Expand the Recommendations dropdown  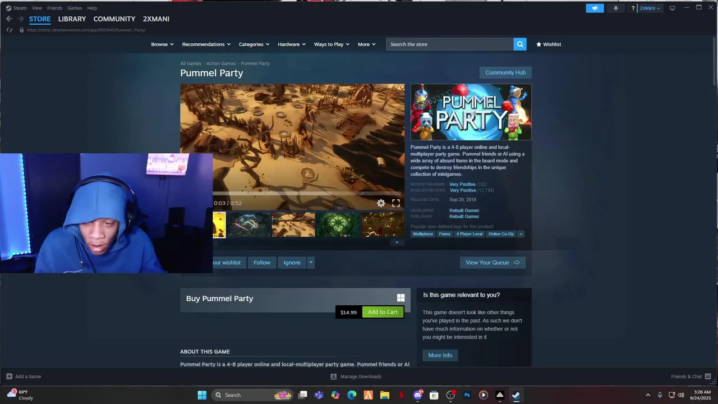[206, 44]
